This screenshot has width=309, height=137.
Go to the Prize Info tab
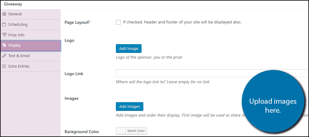coord(16,35)
